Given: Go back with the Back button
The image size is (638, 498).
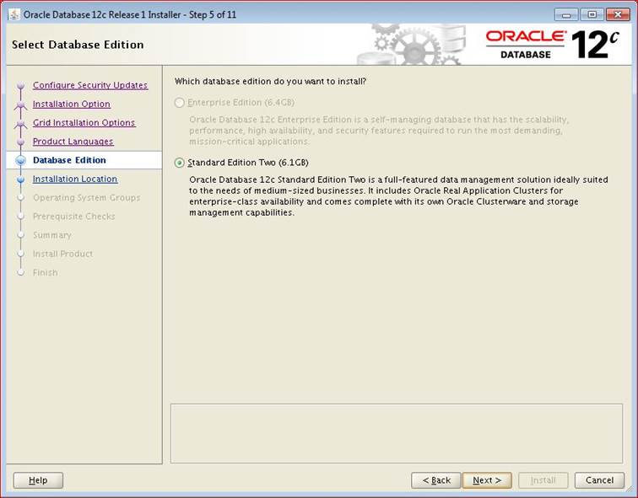Looking at the screenshot, I should tap(435, 480).
